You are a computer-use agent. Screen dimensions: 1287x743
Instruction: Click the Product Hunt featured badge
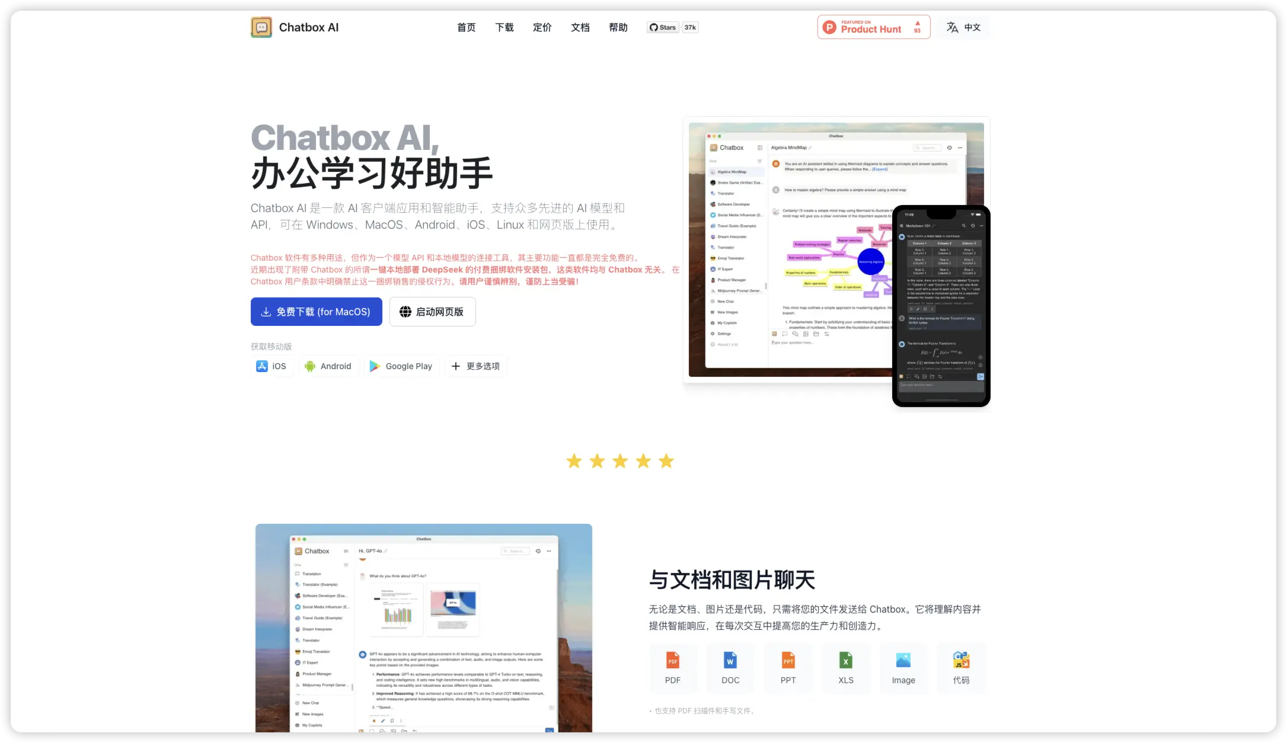[873, 27]
